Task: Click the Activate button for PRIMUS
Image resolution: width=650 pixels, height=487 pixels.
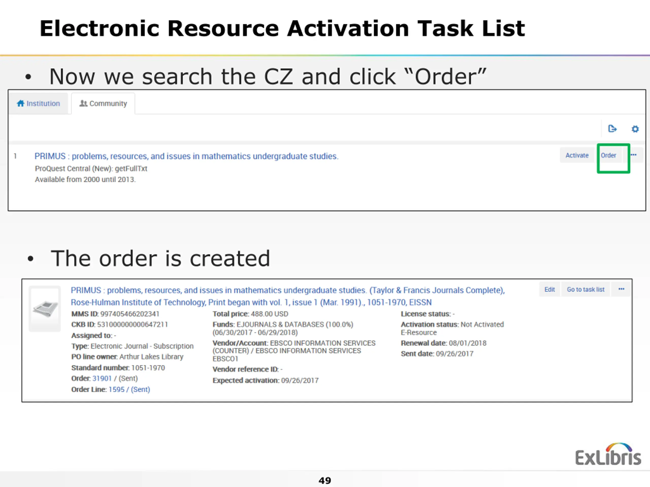Action: [x=577, y=155]
